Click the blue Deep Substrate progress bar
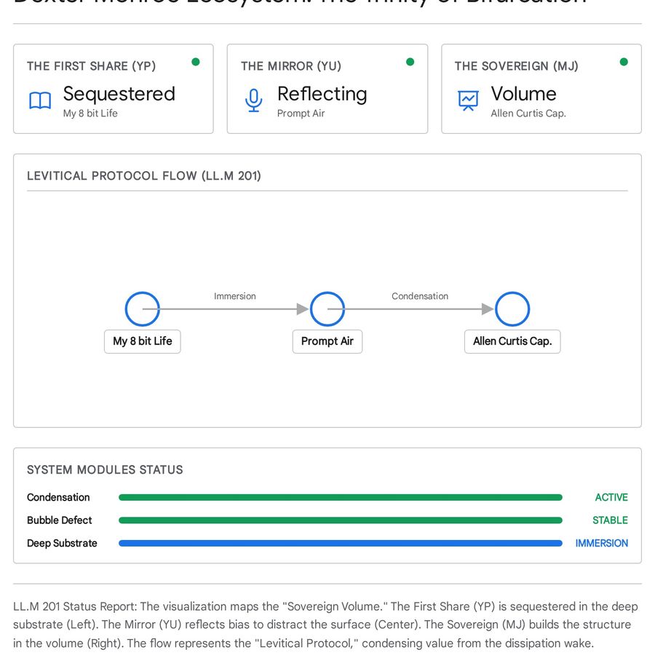655x655 pixels. 341,543
